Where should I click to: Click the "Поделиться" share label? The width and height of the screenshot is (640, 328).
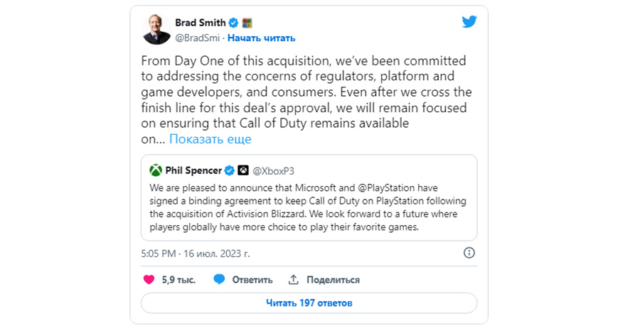[x=334, y=280]
